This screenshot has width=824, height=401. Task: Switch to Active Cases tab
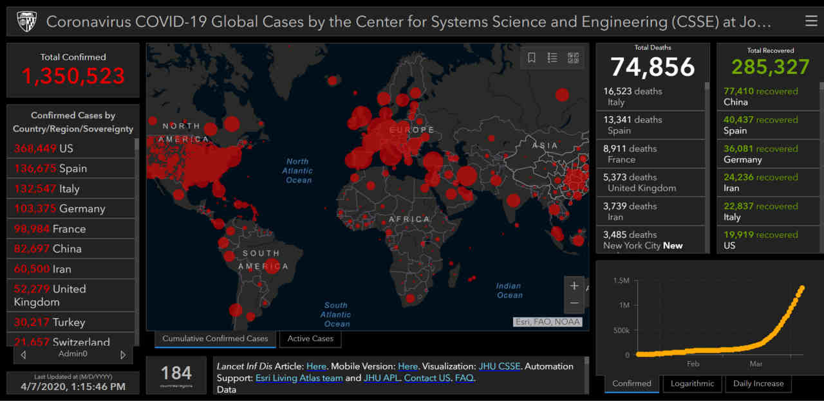tap(310, 339)
